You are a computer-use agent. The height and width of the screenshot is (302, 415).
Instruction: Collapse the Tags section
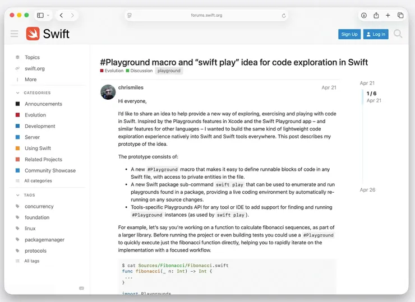tap(17, 195)
